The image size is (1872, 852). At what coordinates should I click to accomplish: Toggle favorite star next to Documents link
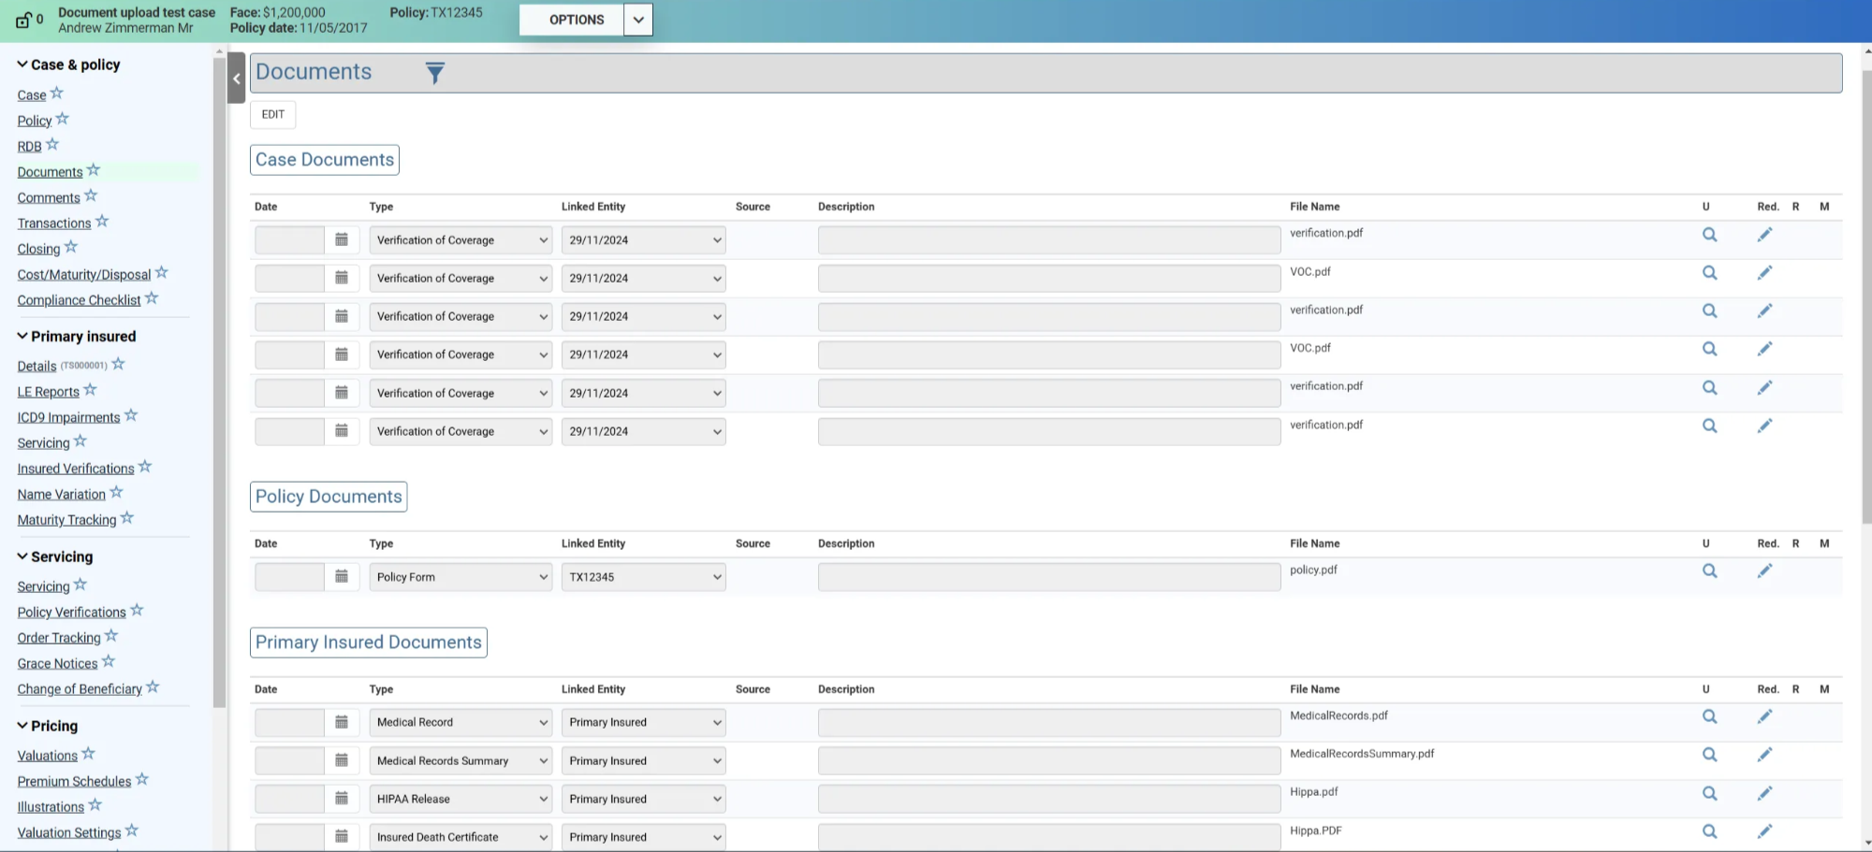coord(93,170)
